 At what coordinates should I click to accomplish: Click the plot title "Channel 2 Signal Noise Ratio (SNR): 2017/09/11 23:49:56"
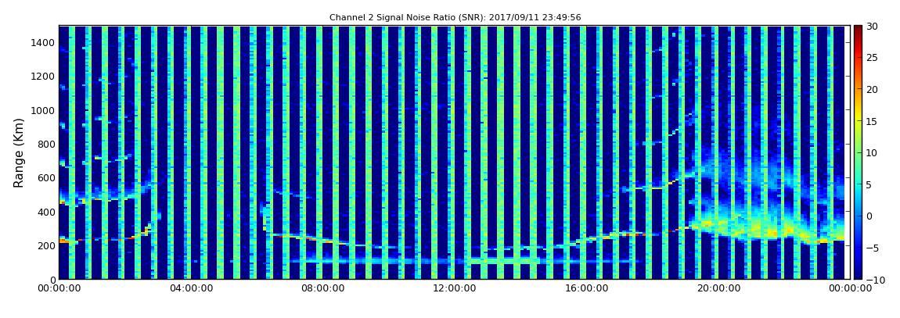tap(455, 18)
